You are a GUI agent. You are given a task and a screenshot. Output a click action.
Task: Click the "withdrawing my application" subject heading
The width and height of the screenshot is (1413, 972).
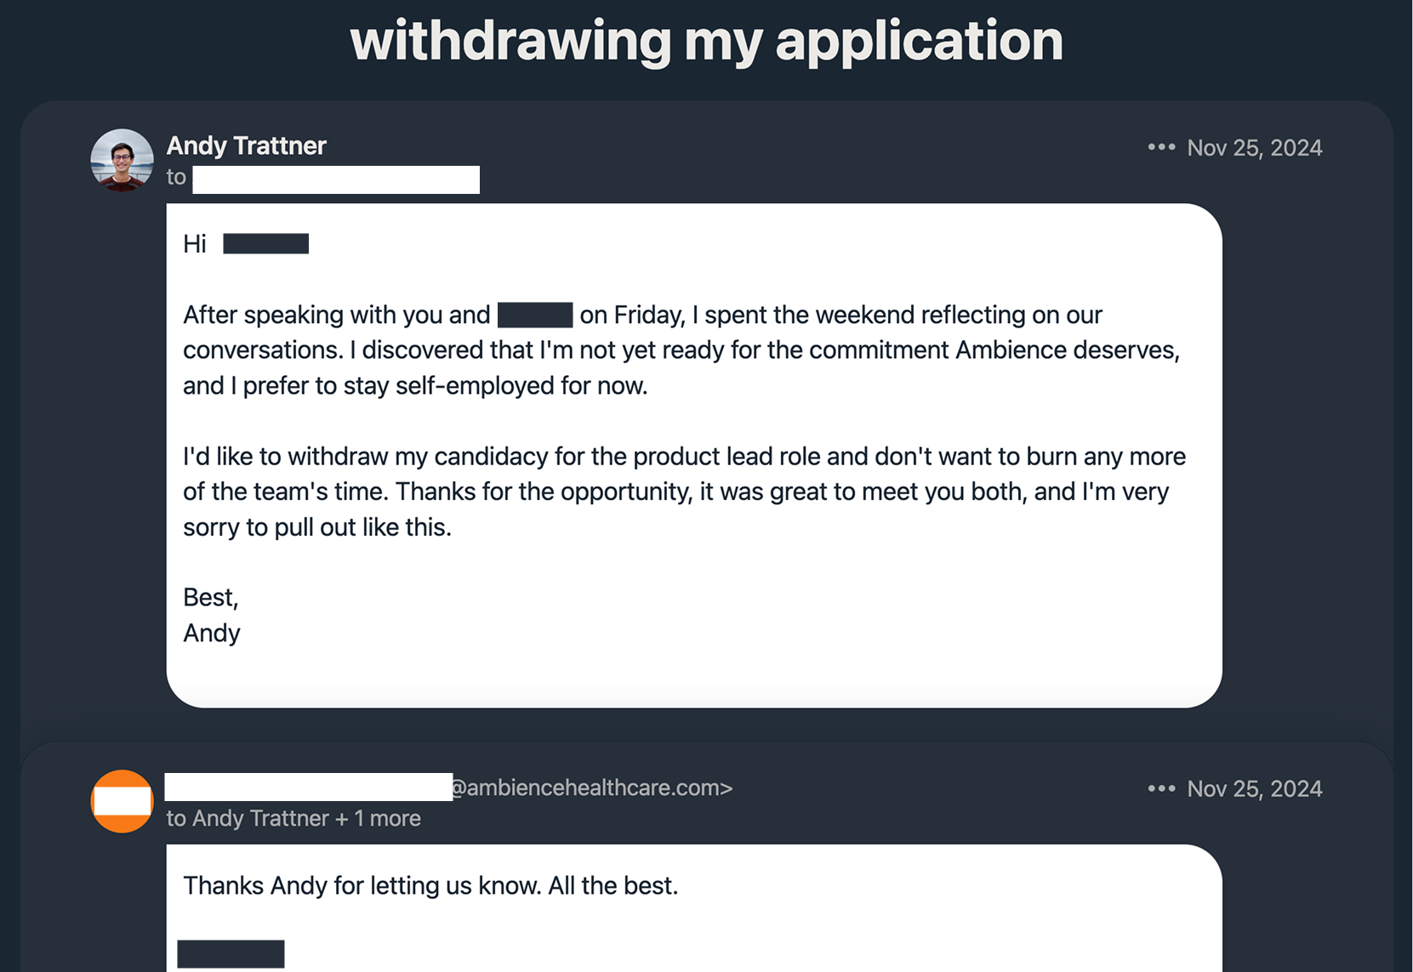point(706,41)
